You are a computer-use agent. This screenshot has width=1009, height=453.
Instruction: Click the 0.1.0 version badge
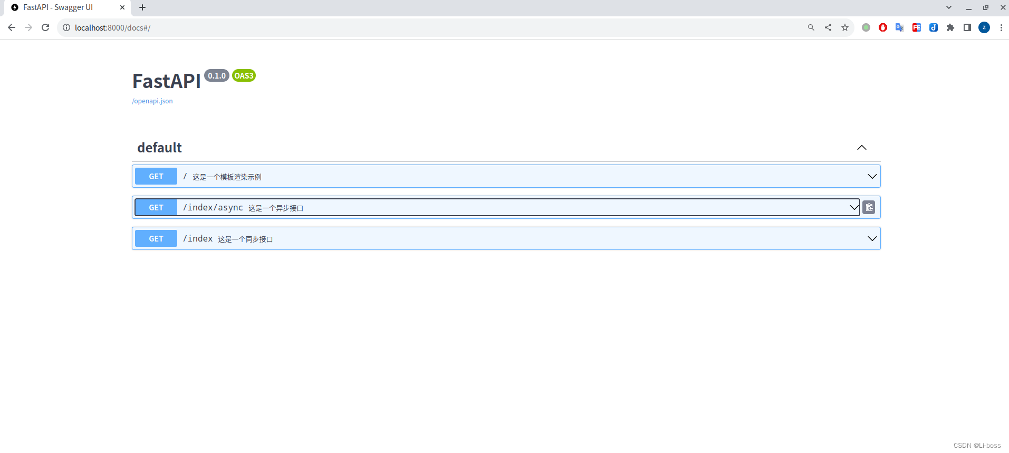217,75
